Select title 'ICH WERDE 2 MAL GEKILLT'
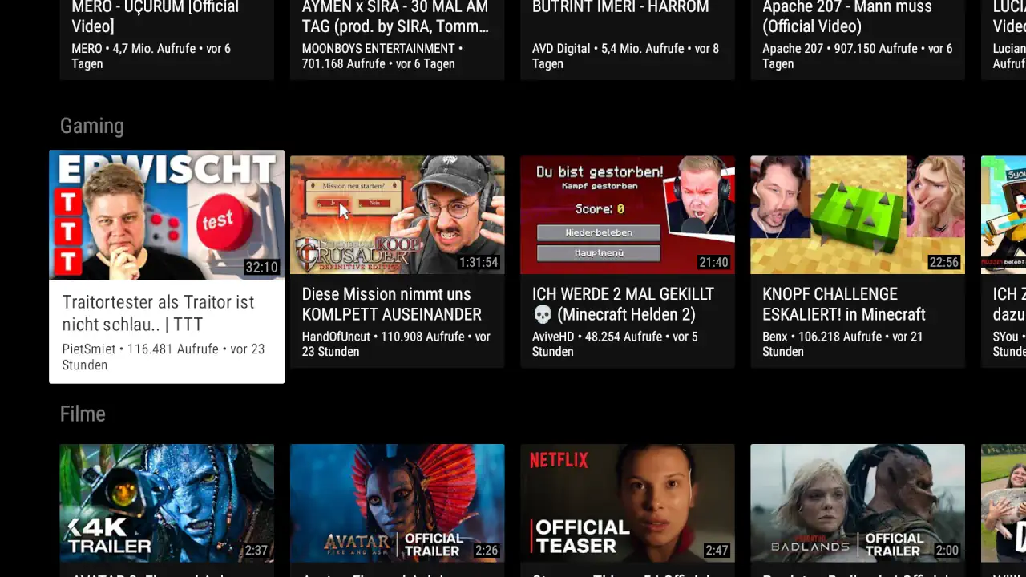This screenshot has height=577, width=1026. [x=623, y=305]
